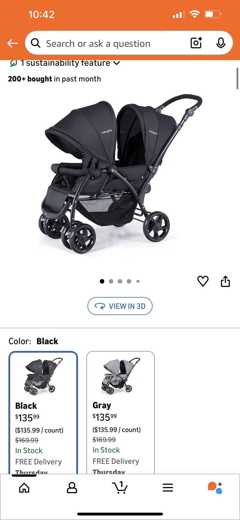Add stroller to wishlist with heart icon

click(x=203, y=281)
